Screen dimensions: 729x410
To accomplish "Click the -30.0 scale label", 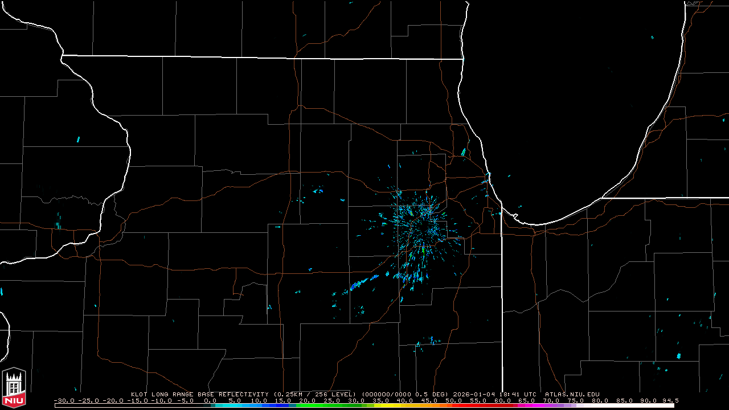I will (x=64, y=400).
